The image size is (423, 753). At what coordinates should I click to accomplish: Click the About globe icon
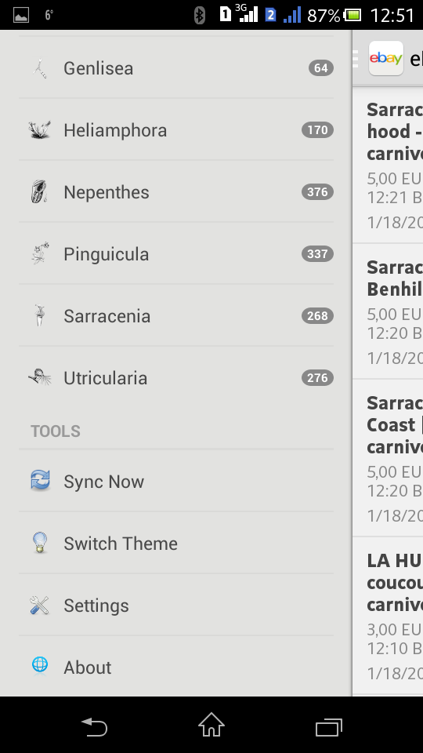point(40,666)
